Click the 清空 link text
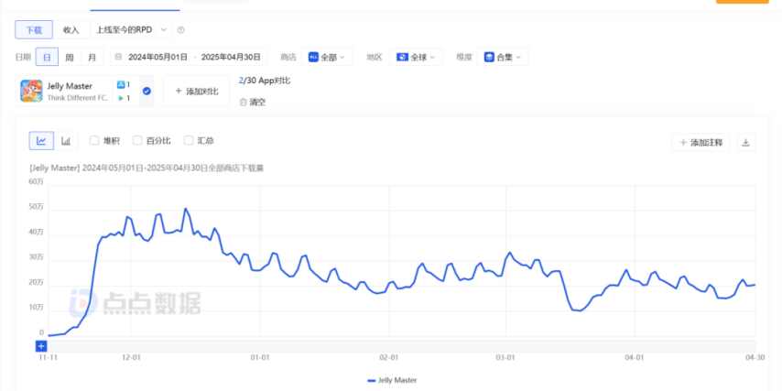 (x=258, y=103)
